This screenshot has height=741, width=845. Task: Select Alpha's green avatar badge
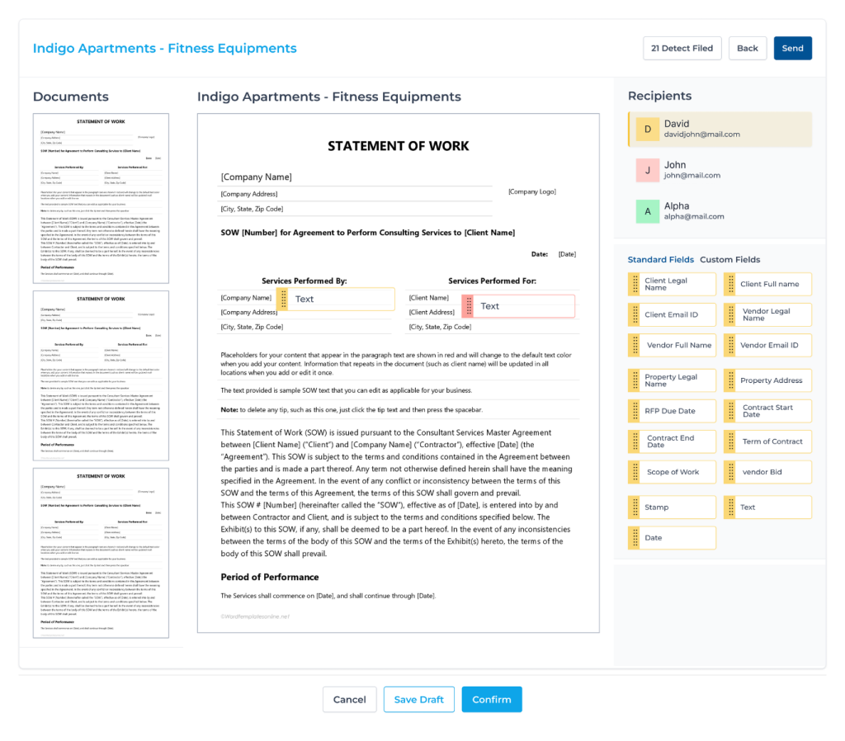647,211
